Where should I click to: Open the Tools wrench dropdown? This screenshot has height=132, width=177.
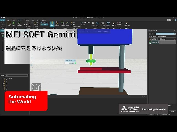pyautogui.click(x=97, y=24)
